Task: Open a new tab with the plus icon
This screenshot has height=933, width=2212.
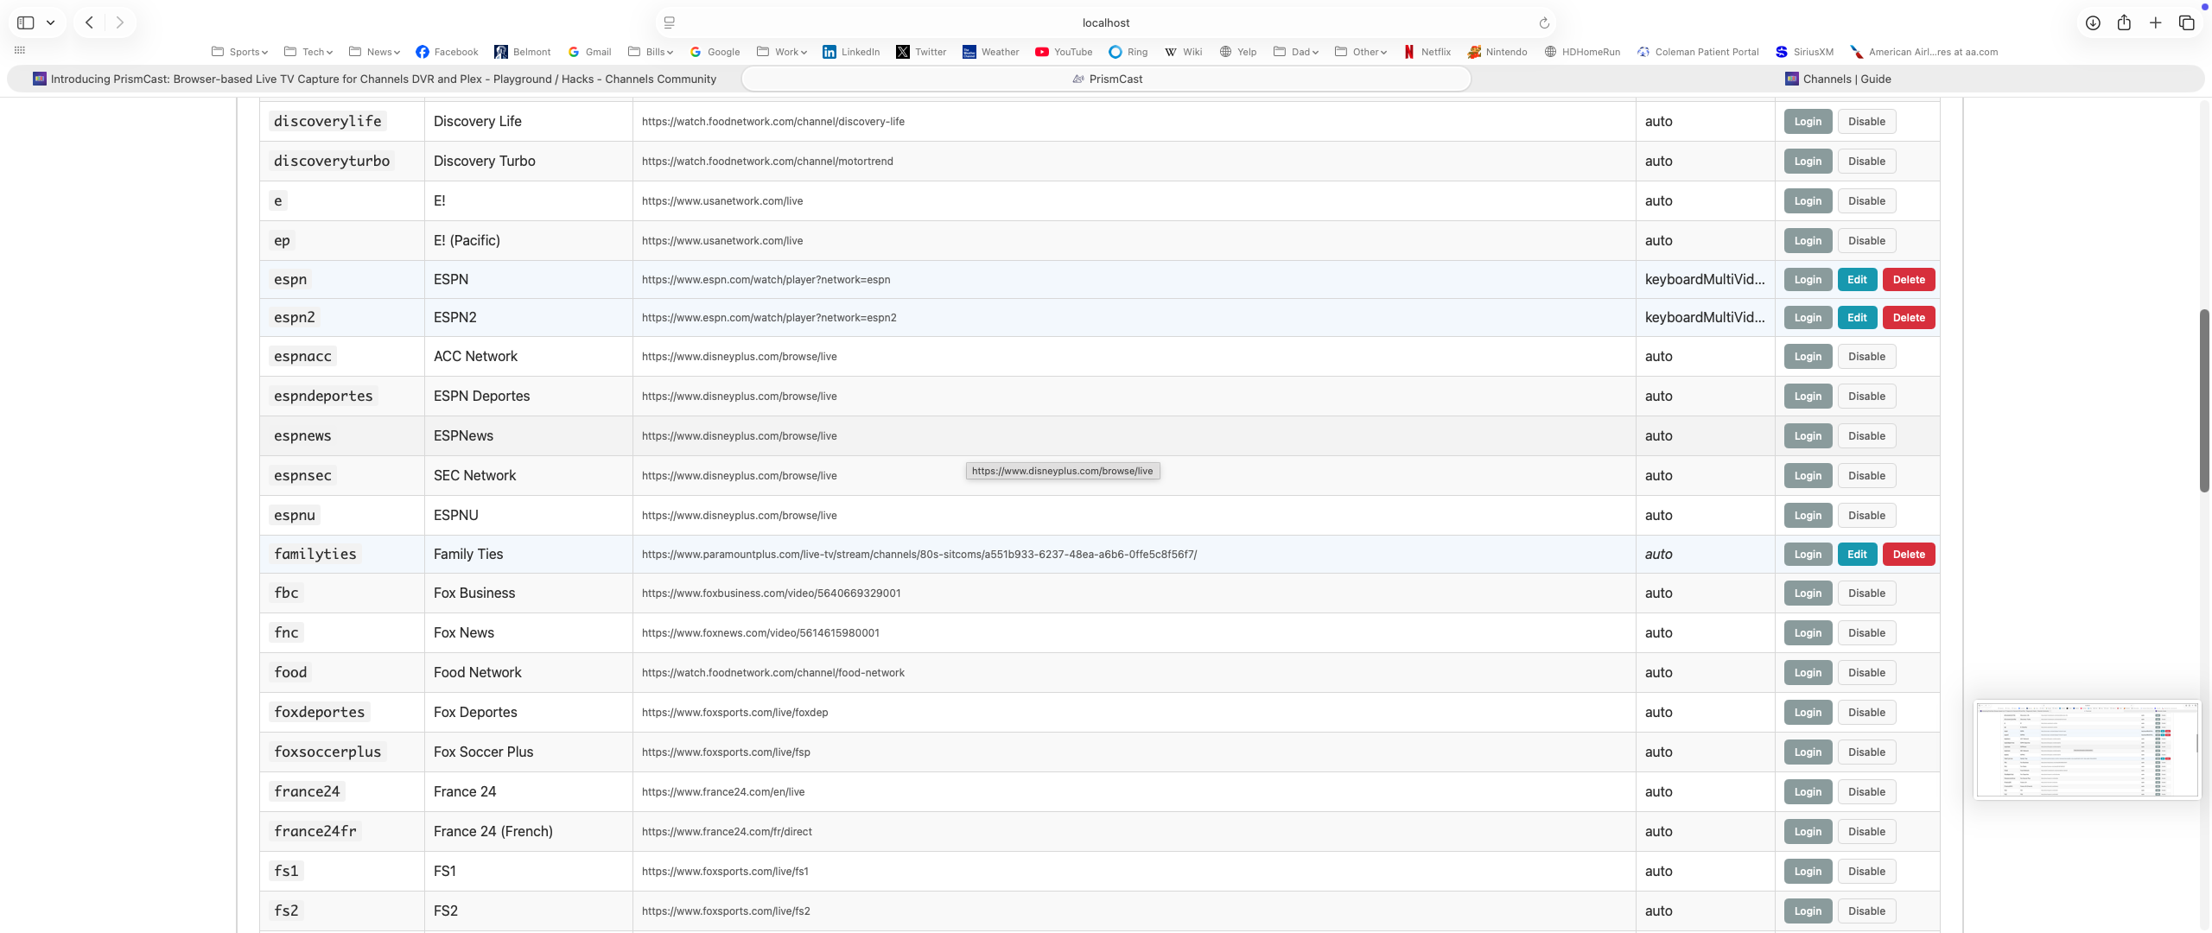Action: coord(2156,23)
